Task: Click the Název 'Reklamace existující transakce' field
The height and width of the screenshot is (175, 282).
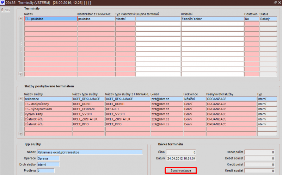Action: pyautogui.click(x=90, y=152)
